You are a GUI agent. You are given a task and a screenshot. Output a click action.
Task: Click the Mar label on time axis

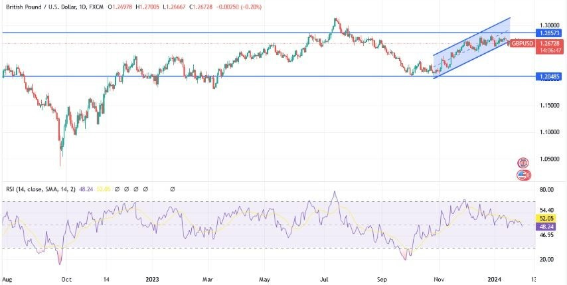pos(208,280)
